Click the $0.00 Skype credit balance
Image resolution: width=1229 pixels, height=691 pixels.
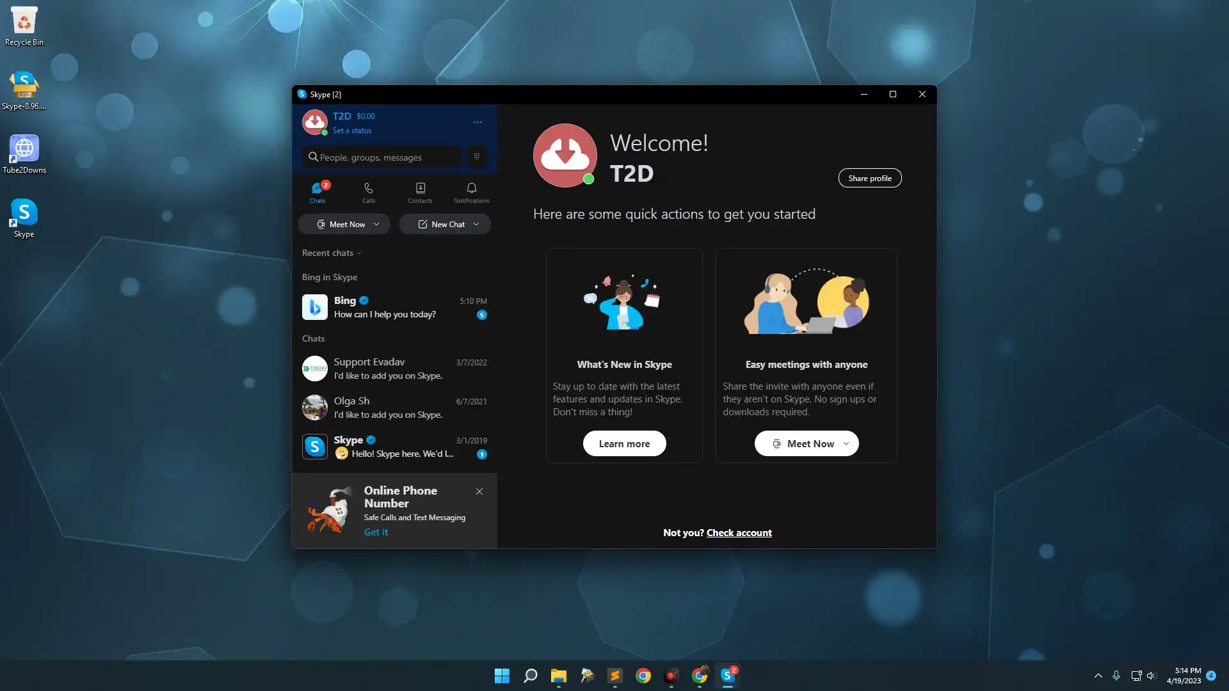click(365, 116)
